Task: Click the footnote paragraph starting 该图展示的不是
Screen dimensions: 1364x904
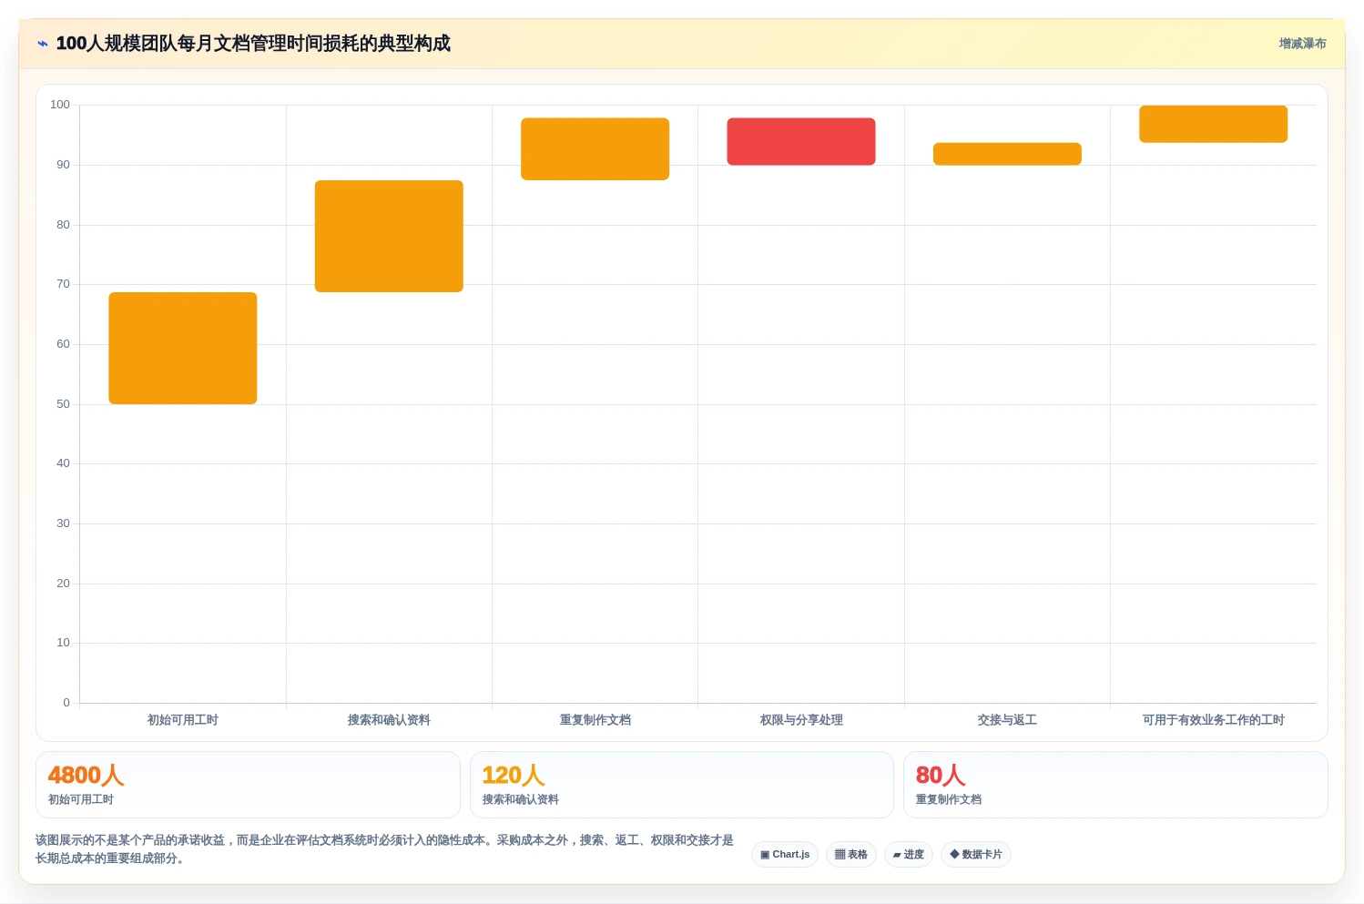Action: click(x=384, y=849)
